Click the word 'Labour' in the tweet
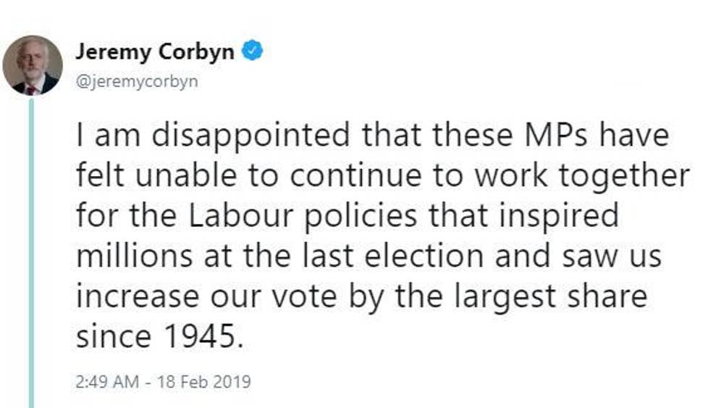 point(241,215)
